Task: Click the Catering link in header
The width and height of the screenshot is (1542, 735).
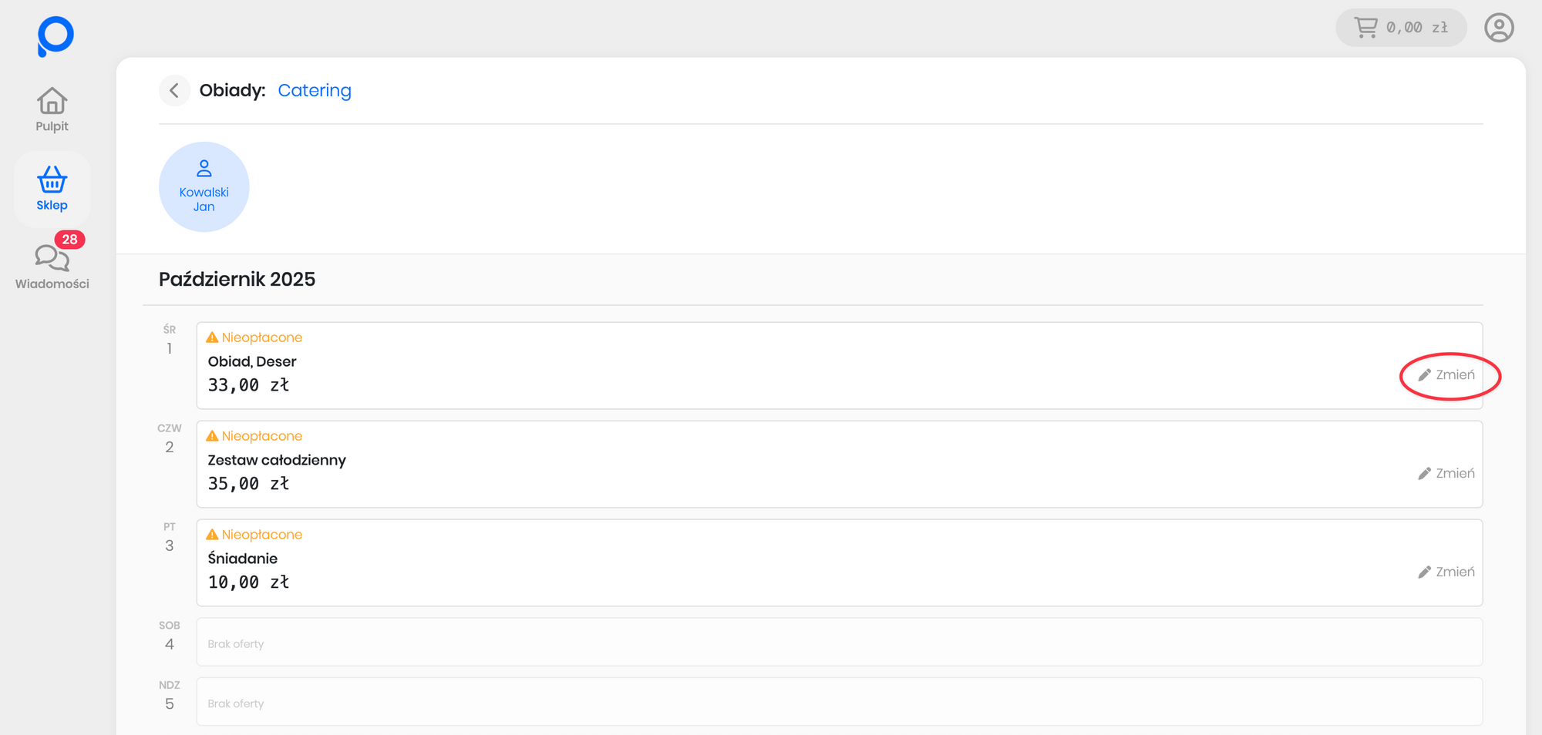Action: click(x=314, y=91)
